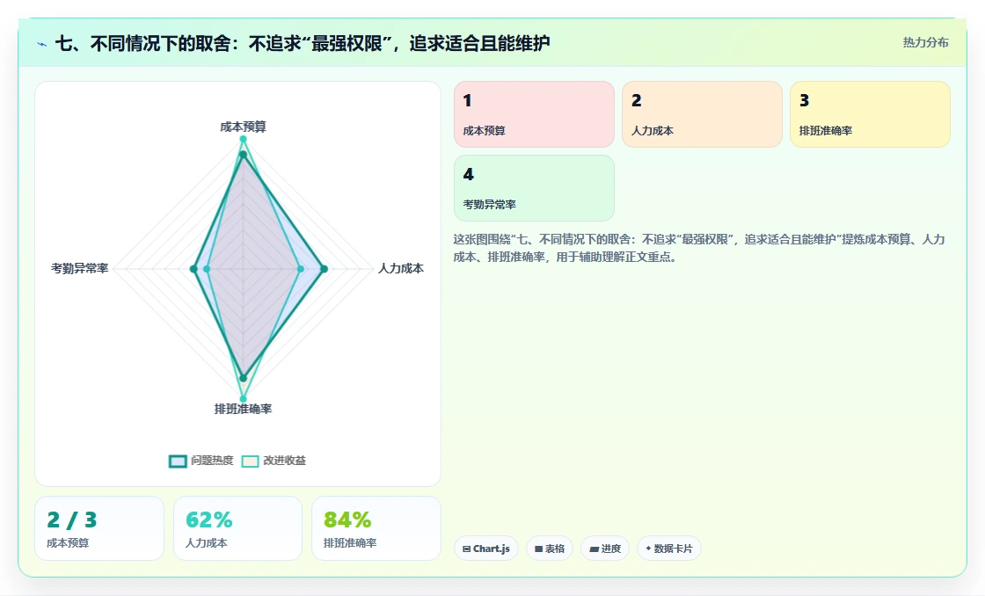Click the light 改进收益 point at chart top
The width and height of the screenshot is (985, 596).
[x=243, y=139]
